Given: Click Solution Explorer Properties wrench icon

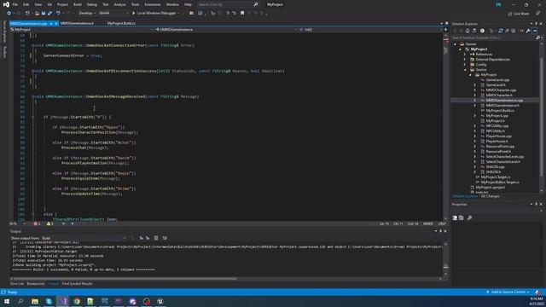Looking at the screenshot, I should (x=528, y=31).
